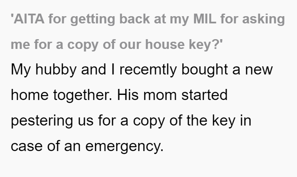The height and width of the screenshot is (177, 297).
Task: Click the word 'new' in the paragraph
Action: 259,71
